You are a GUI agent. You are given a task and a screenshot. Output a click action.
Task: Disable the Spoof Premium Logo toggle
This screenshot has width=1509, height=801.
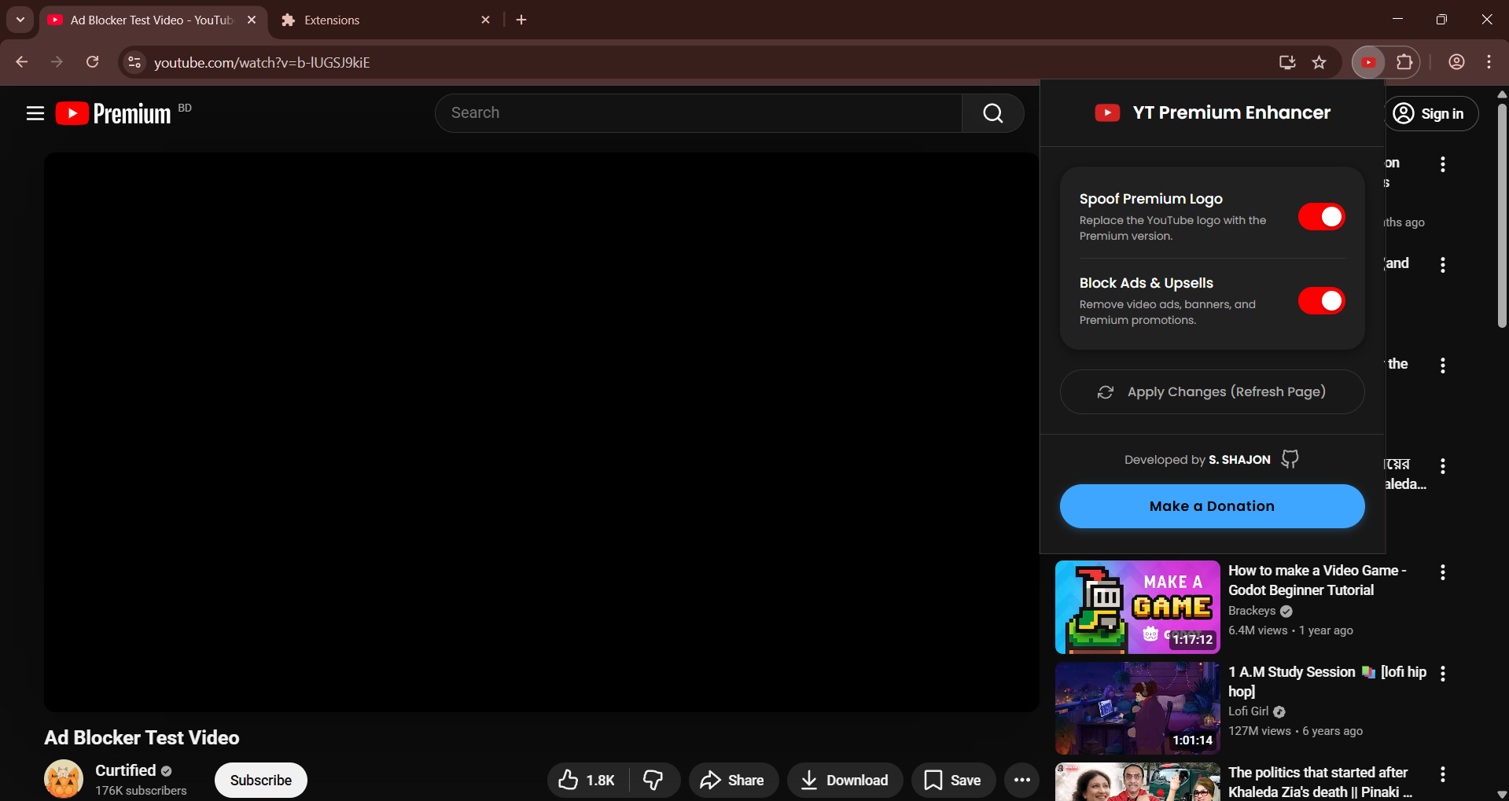1322,216
